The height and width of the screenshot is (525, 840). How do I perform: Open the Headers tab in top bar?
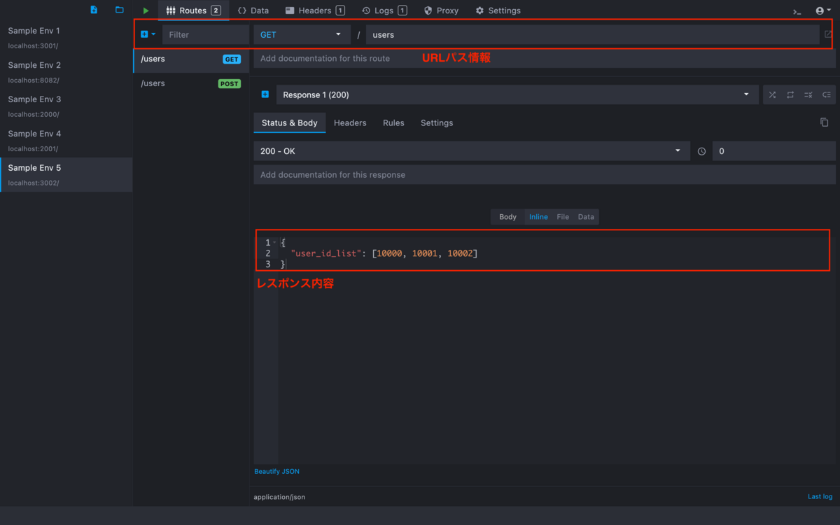click(315, 10)
